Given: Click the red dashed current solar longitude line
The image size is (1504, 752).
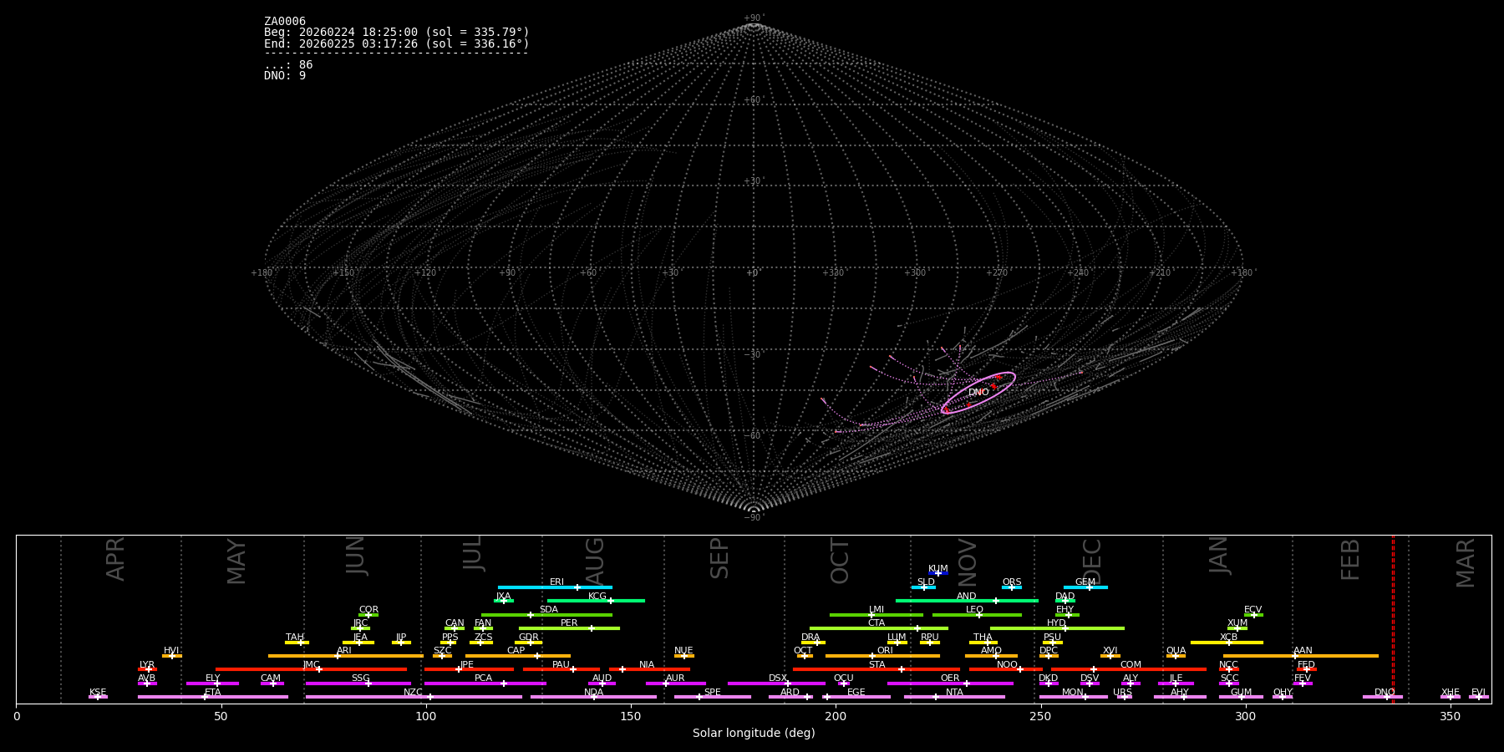Looking at the screenshot, I should point(1393,619).
